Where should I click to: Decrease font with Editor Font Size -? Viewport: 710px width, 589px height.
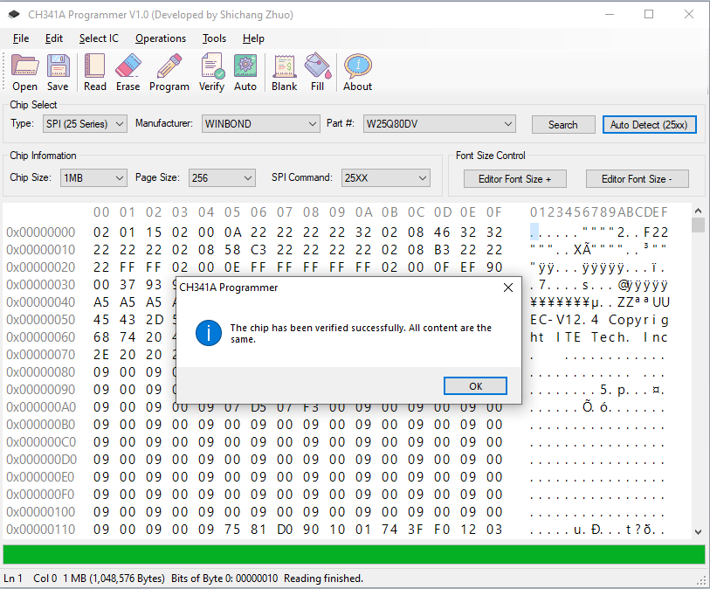pos(638,179)
